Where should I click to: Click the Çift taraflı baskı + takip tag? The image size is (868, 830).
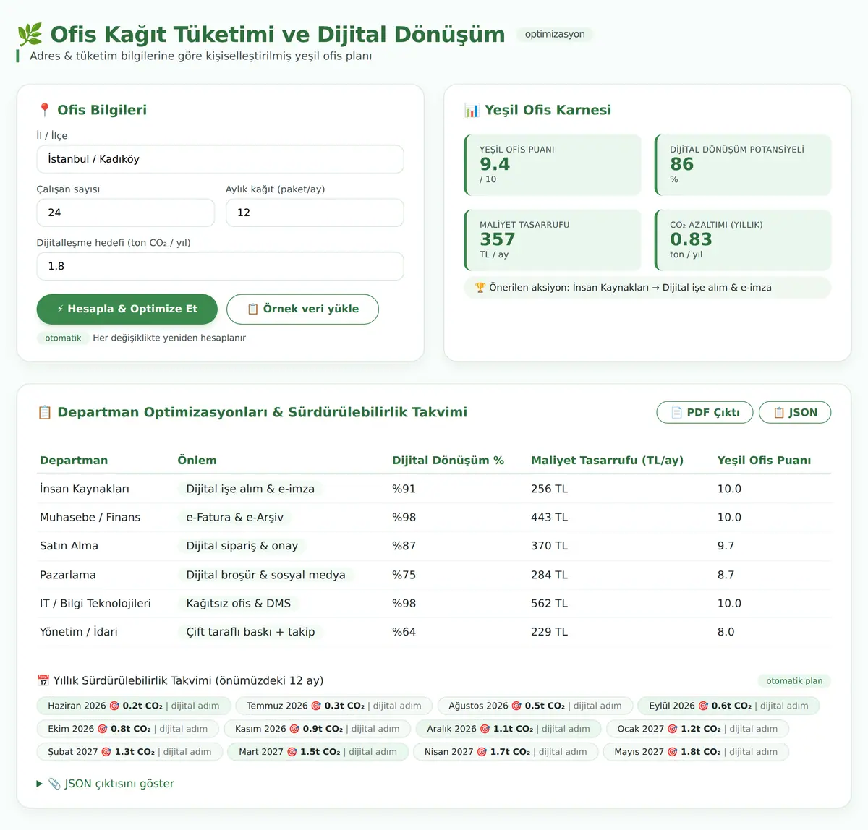250,632
